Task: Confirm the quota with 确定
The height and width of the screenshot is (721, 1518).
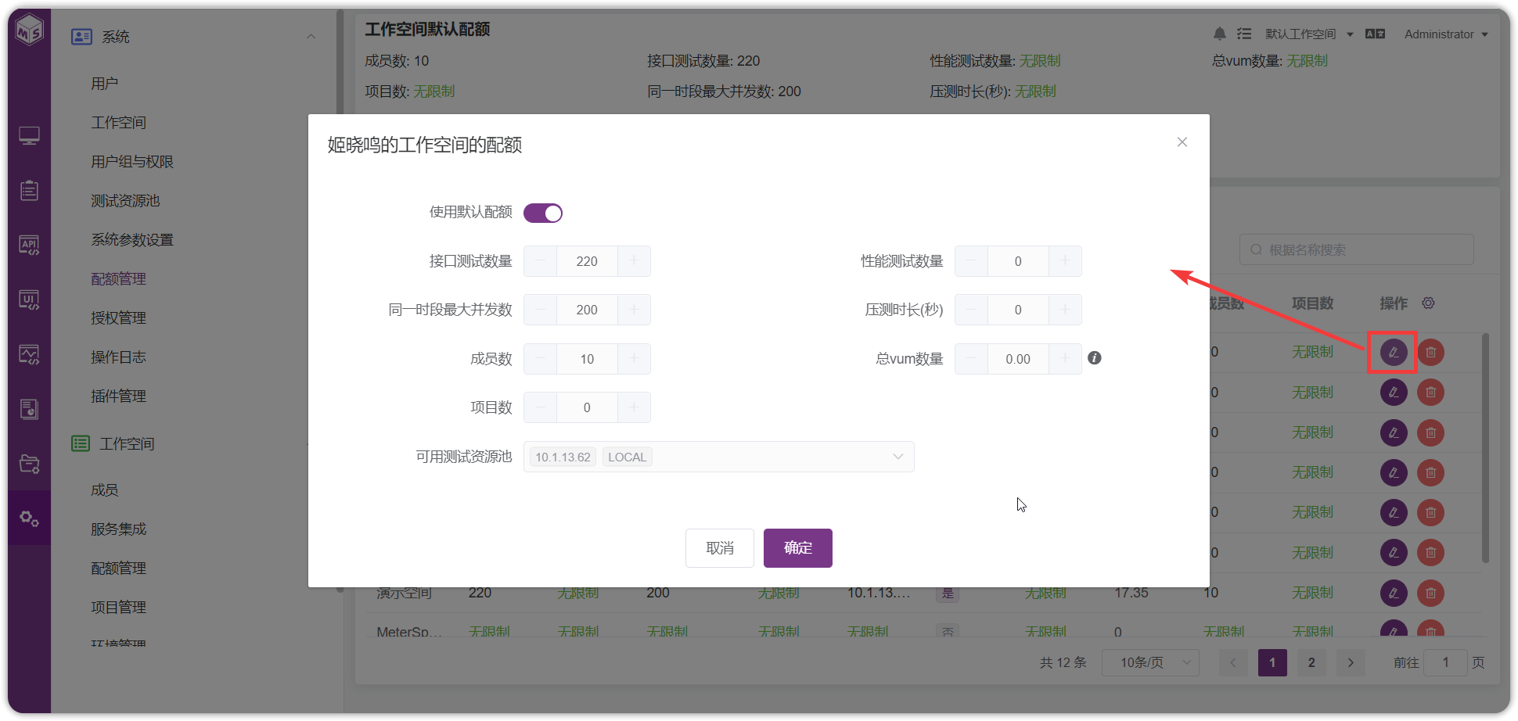Action: [798, 548]
